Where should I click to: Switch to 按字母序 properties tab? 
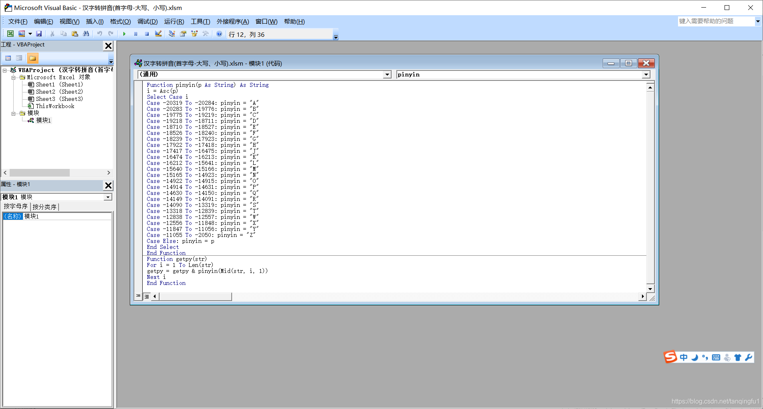(x=16, y=207)
